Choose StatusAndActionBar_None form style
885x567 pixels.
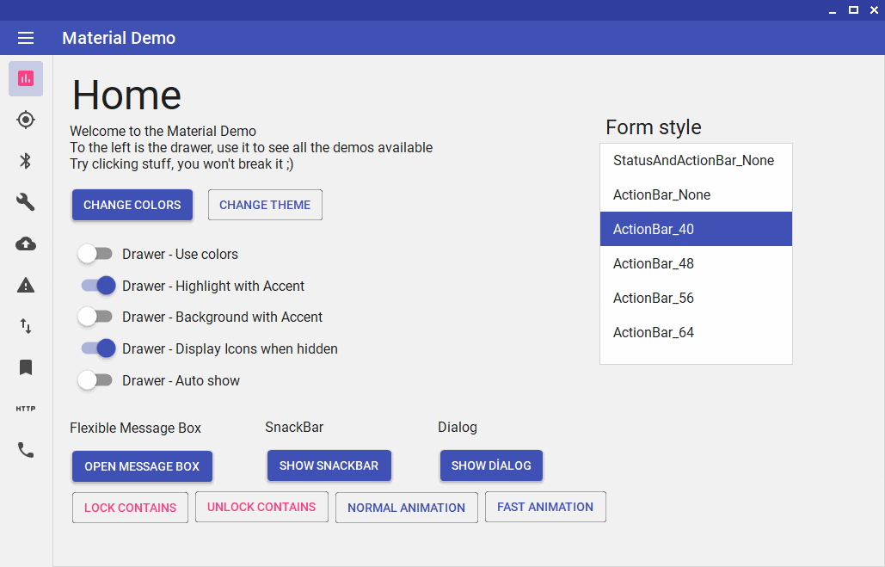[695, 160]
